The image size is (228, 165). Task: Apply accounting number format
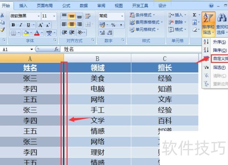click(102, 25)
